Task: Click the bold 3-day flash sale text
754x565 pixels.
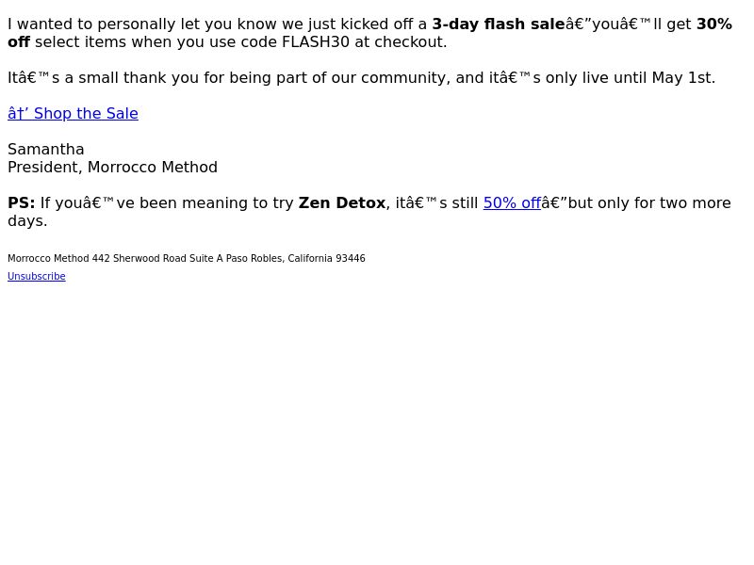Action: (x=499, y=24)
